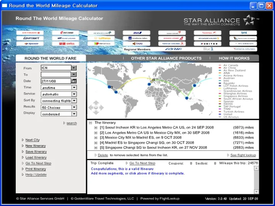Click the Delete link below itinerary
Screen dimensions: 275x206
[x=103, y=155]
